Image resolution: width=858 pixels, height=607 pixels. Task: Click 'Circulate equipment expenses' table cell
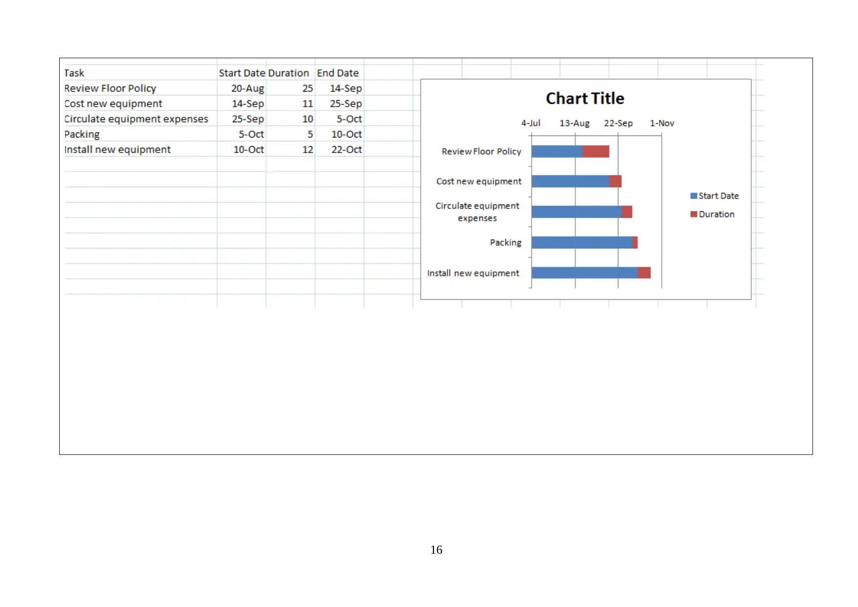140,119
